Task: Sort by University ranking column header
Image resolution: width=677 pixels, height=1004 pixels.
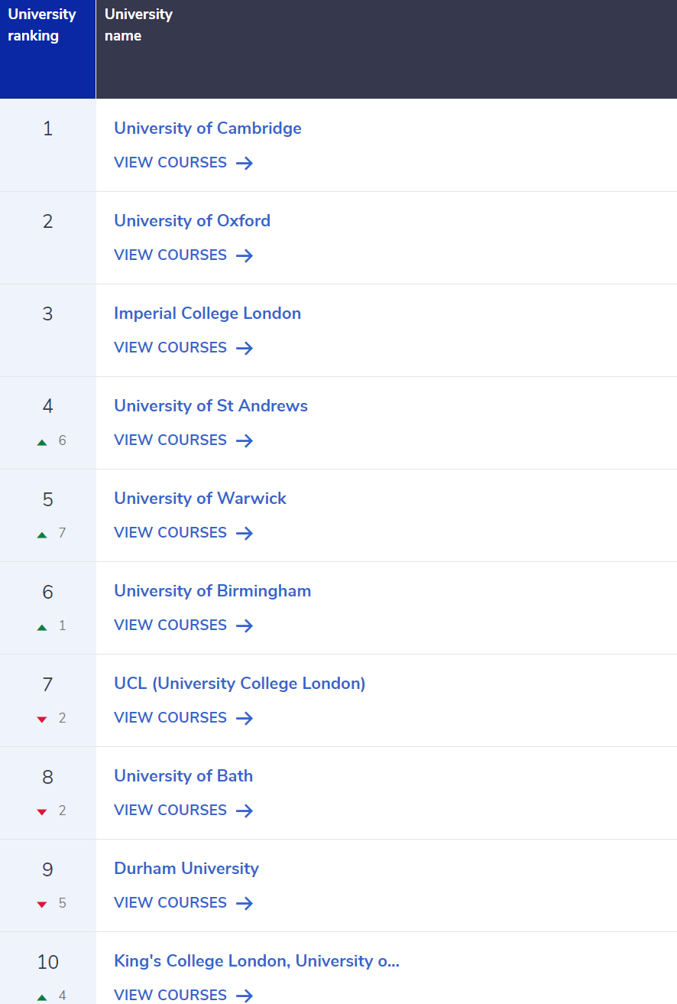Action: click(42, 25)
